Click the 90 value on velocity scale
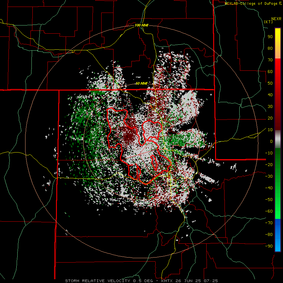This screenshot has width=283, height=283. (x=270, y=37)
